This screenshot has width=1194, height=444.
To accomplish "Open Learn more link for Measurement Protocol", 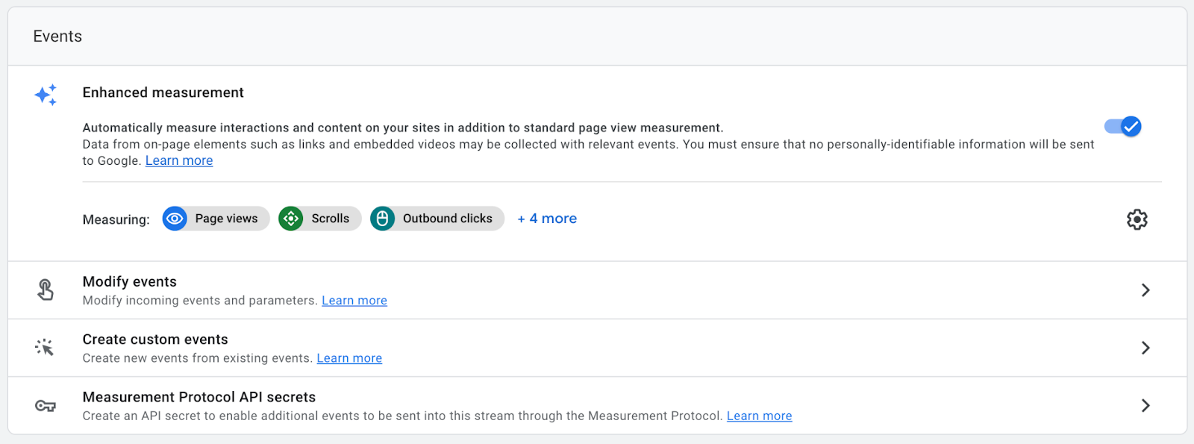I will coord(760,416).
